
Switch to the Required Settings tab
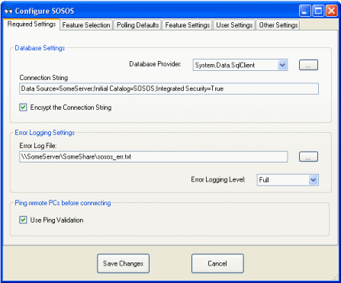tap(31, 24)
